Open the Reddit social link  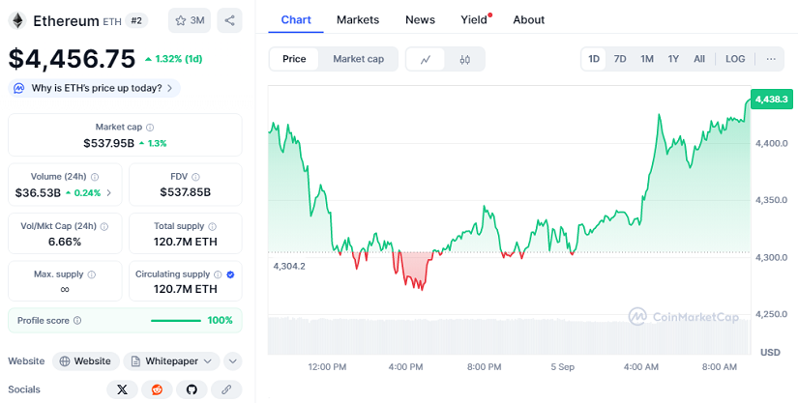point(157,389)
